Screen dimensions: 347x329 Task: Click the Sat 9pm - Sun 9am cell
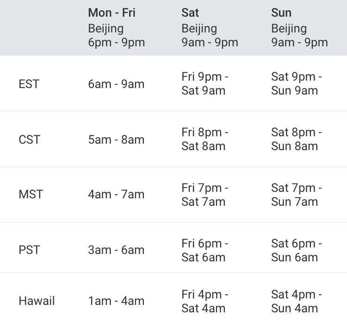(297, 83)
